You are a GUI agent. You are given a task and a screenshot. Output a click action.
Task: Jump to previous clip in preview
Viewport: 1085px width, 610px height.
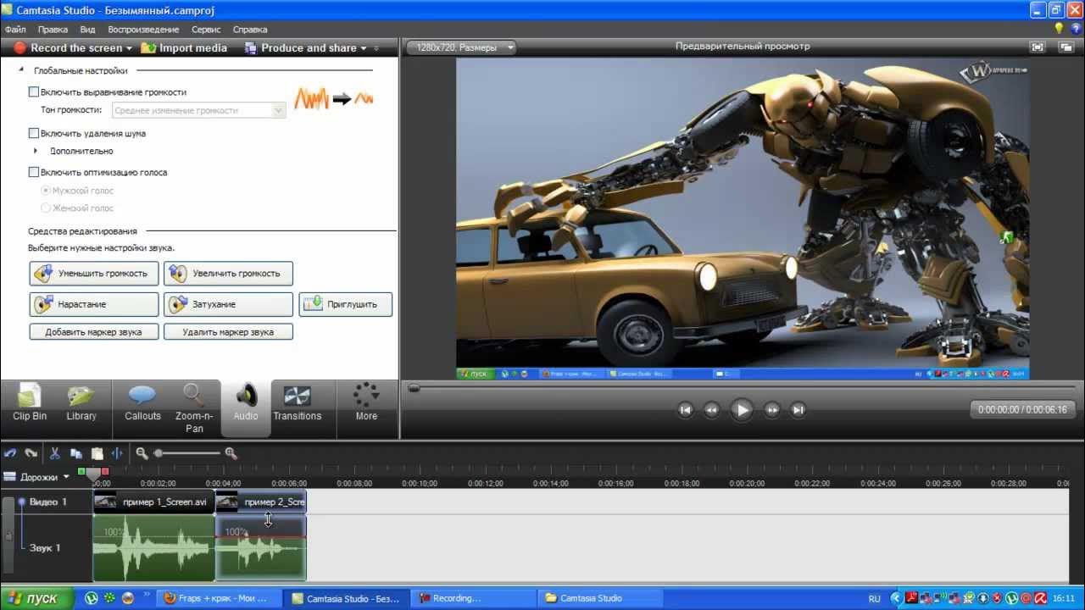pyautogui.click(x=686, y=410)
